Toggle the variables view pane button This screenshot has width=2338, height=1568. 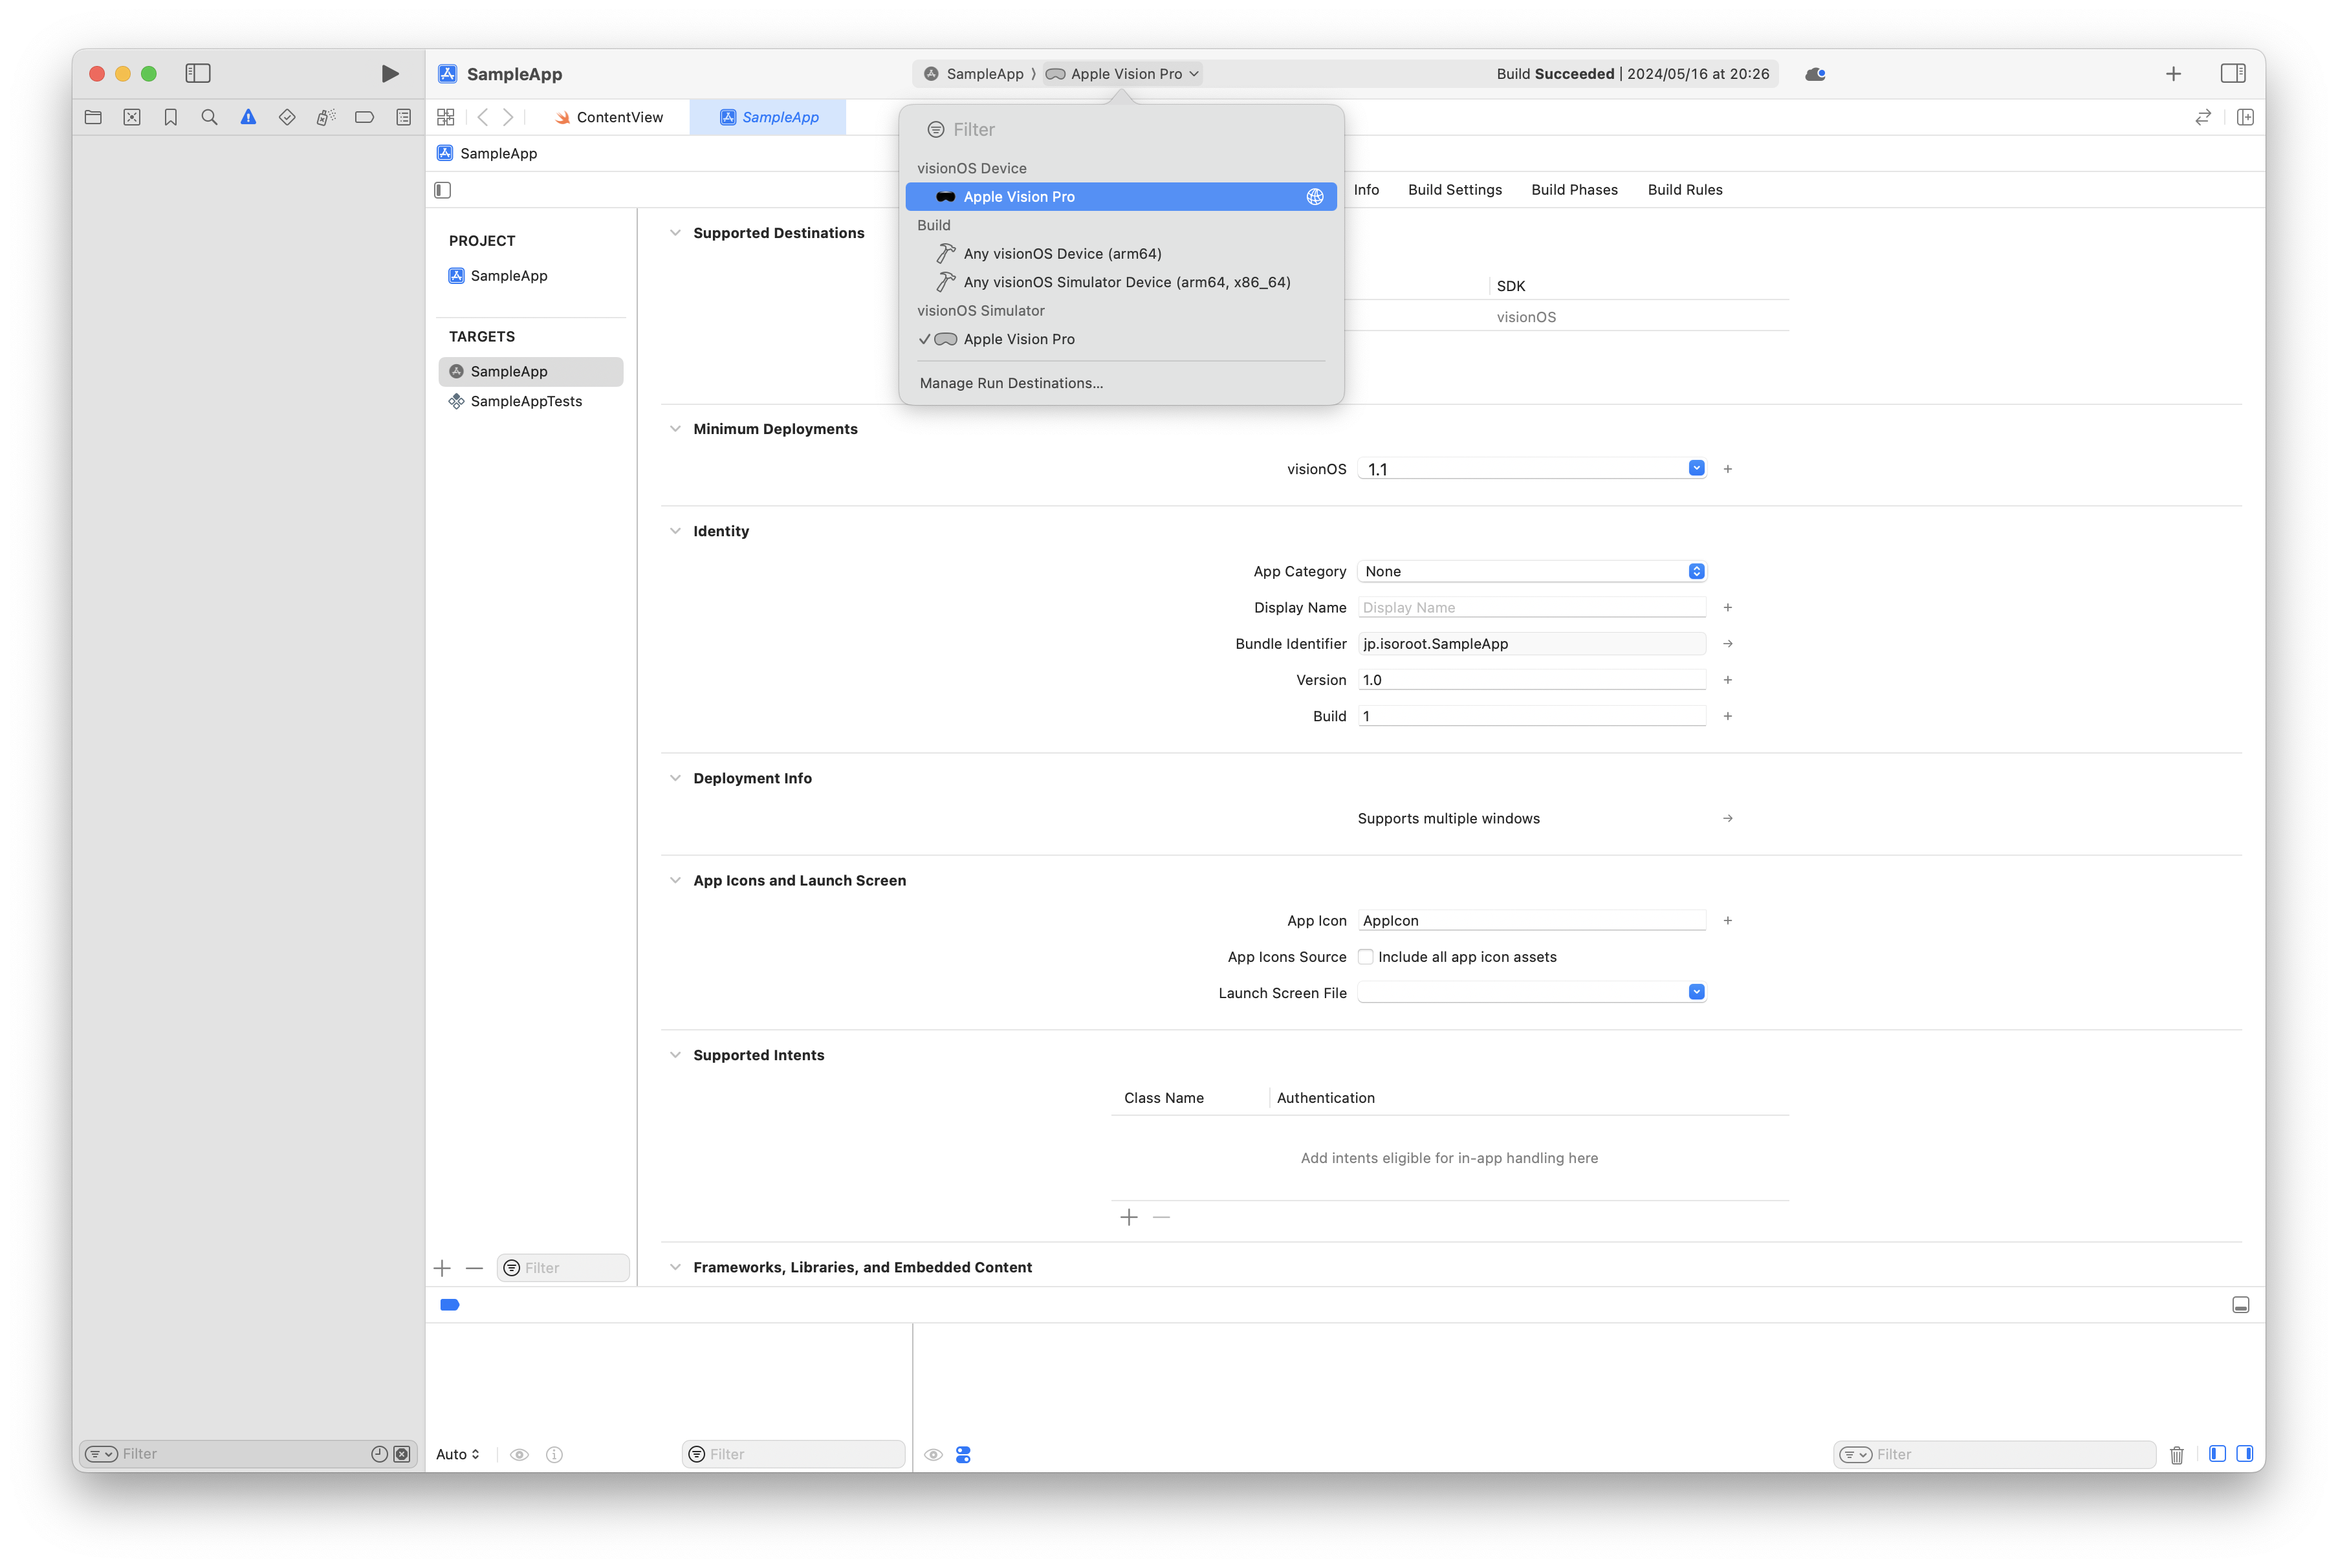click(2217, 1454)
